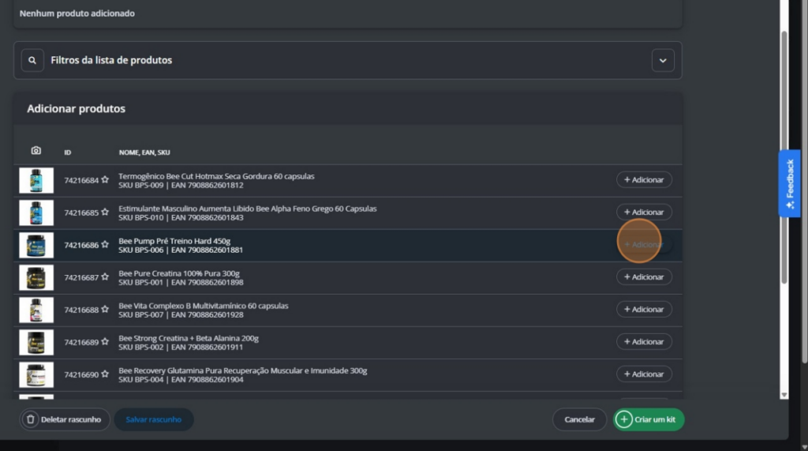Star the Bee Pump Pré Treino product

pos(105,245)
